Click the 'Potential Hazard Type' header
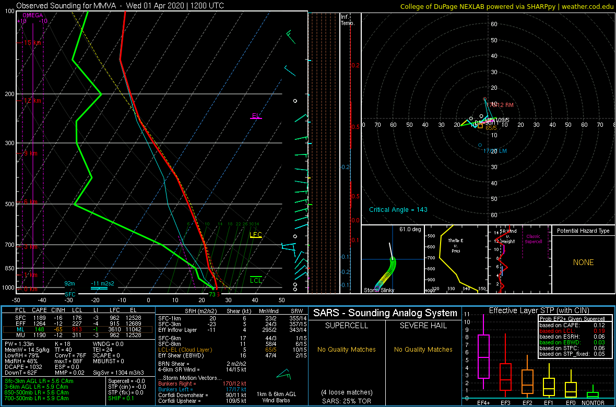 click(583, 231)
